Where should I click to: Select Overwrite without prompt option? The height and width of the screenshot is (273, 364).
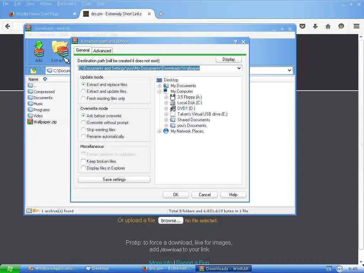(x=83, y=122)
